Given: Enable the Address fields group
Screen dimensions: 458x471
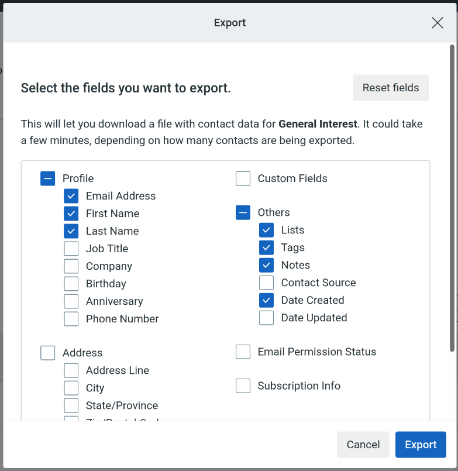Looking at the screenshot, I should point(47,352).
